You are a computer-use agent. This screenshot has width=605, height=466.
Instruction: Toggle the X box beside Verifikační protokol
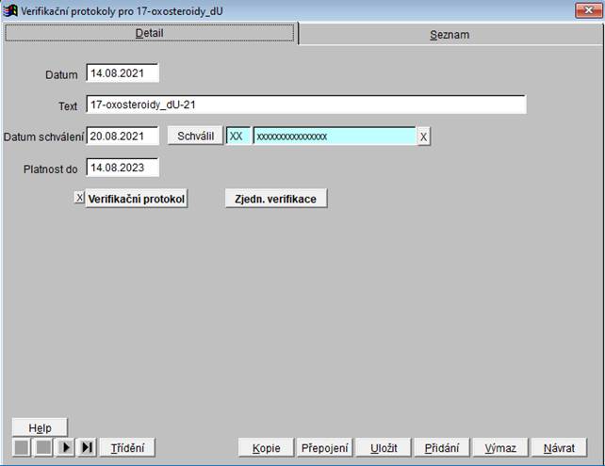pyautogui.click(x=78, y=199)
